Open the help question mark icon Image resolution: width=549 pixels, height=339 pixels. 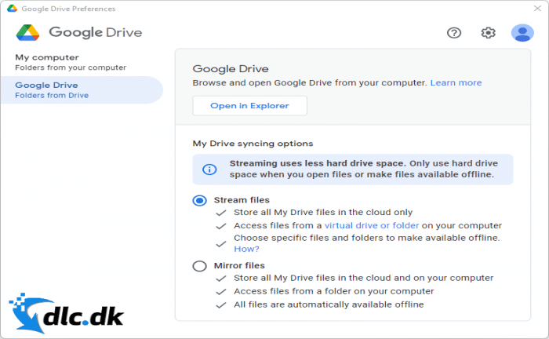tap(454, 33)
